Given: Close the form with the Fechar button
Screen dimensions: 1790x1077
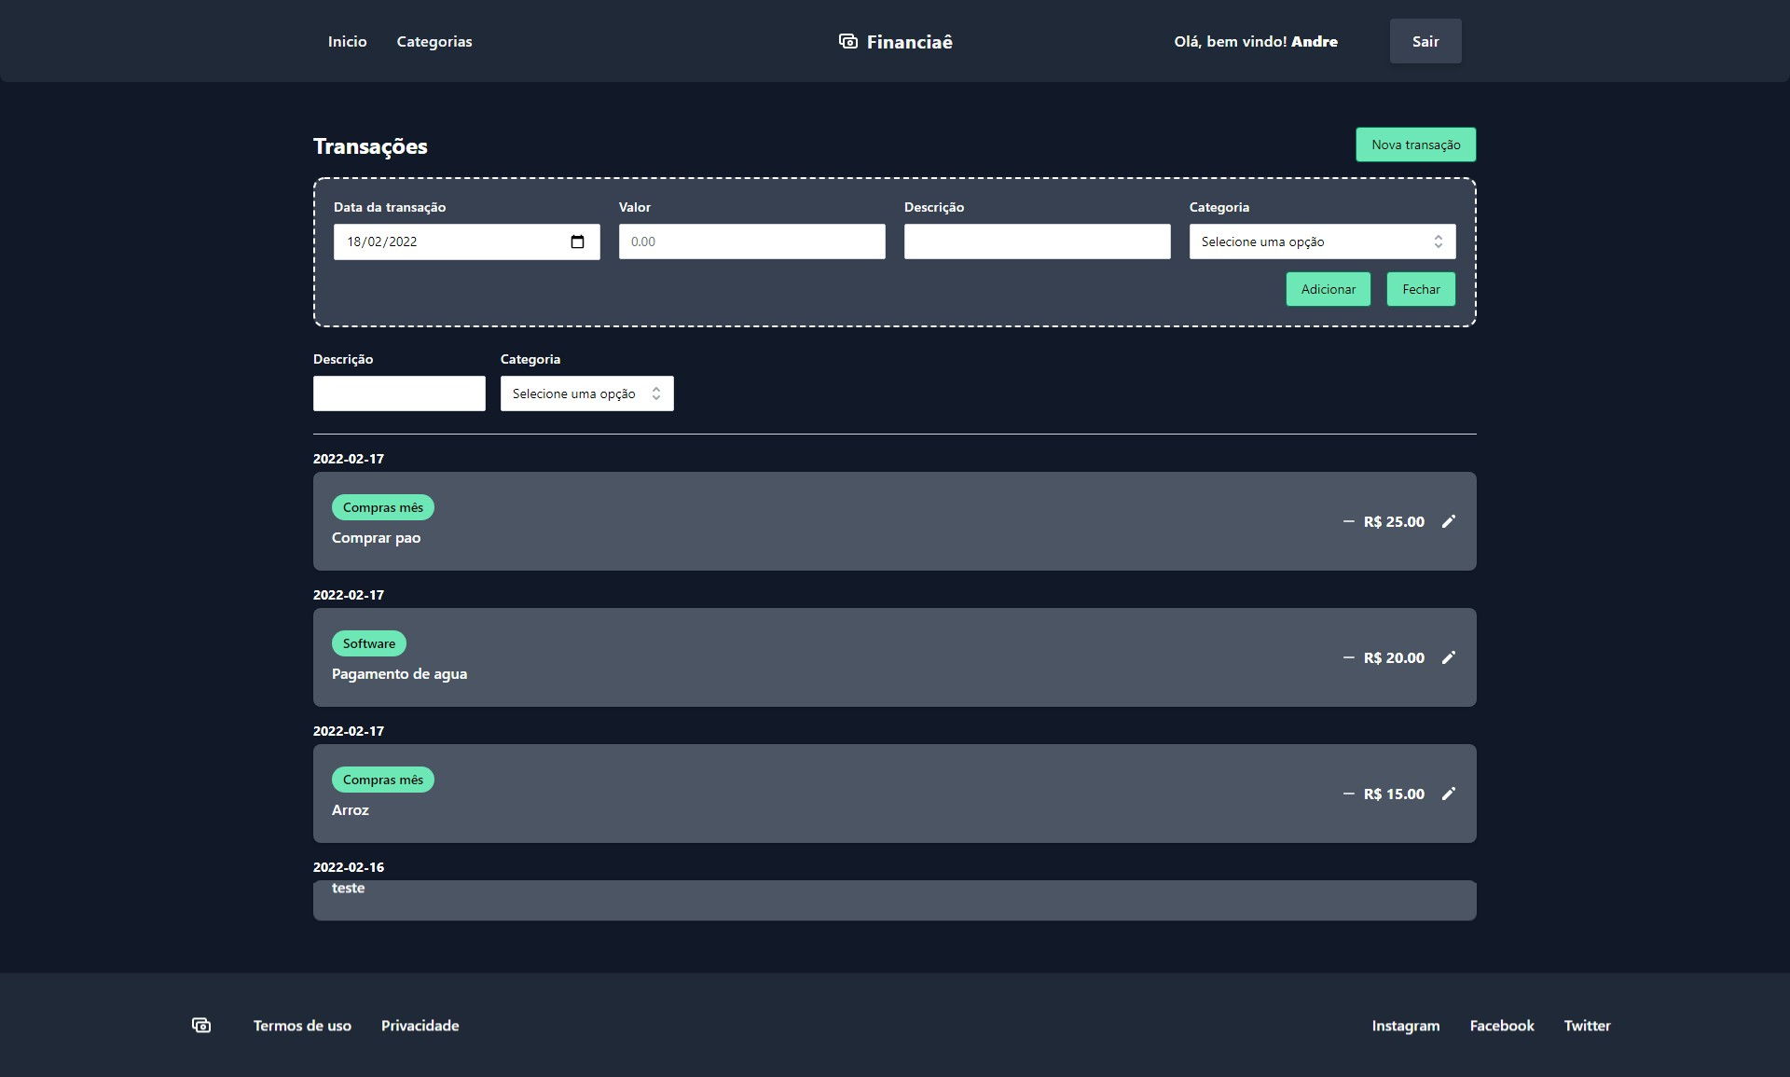Looking at the screenshot, I should [1421, 289].
